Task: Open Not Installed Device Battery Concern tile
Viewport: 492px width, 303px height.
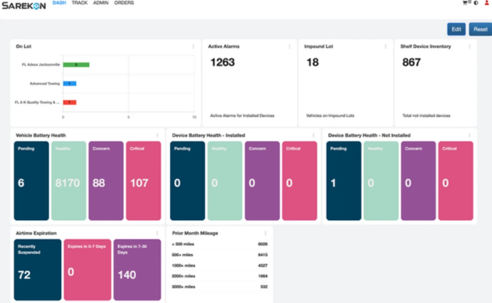Action: [x=418, y=181]
